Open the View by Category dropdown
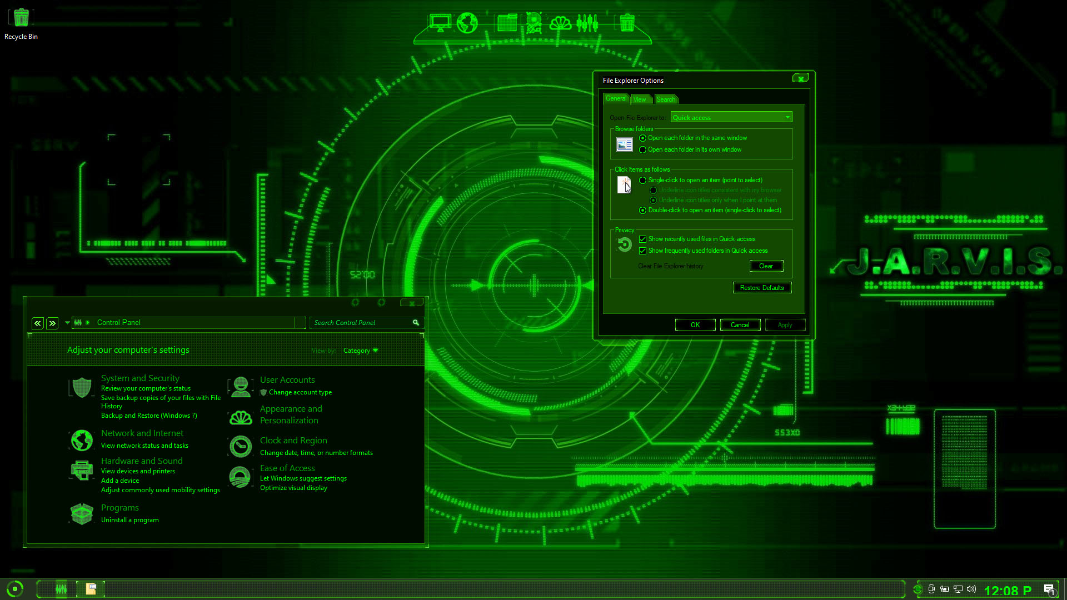This screenshot has height=600, width=1067. (x=361, y=351)
